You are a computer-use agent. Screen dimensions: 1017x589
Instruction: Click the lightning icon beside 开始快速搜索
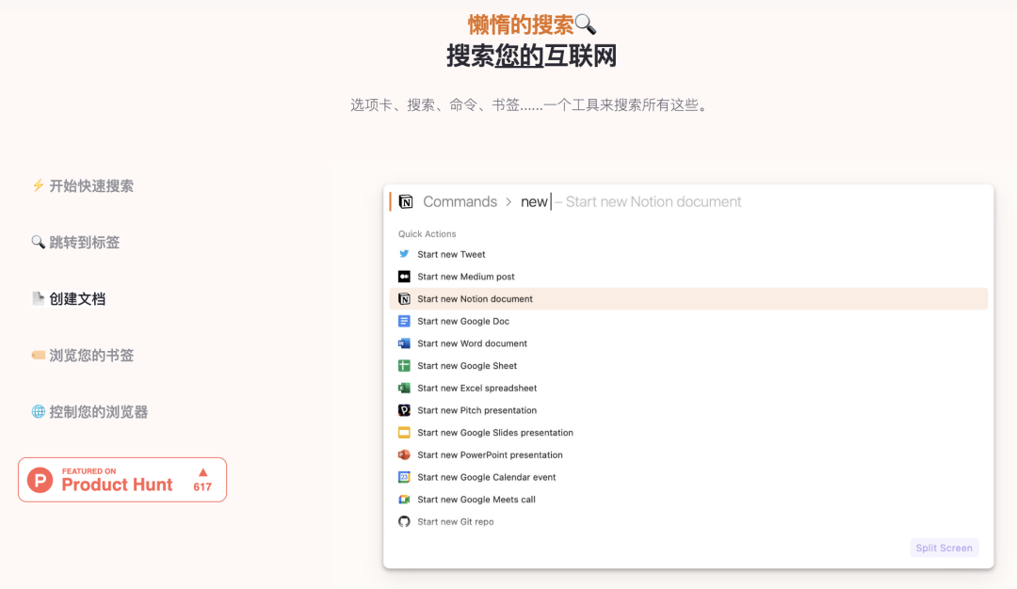39,186
